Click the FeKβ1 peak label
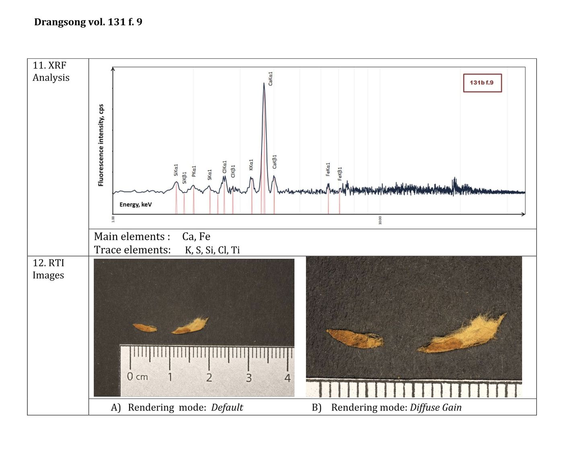Screen dimensions: 563x462 point(340,173)
